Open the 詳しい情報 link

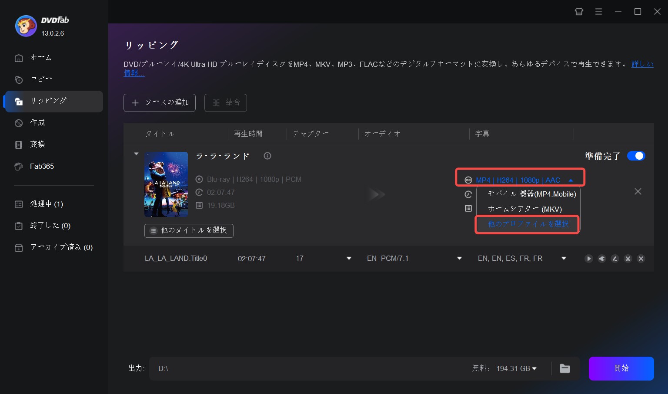click(x=642, y=64)
